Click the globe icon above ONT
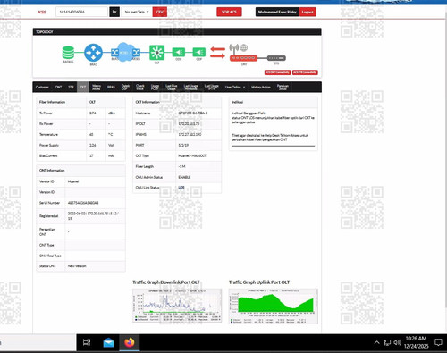 pos(244,47)
